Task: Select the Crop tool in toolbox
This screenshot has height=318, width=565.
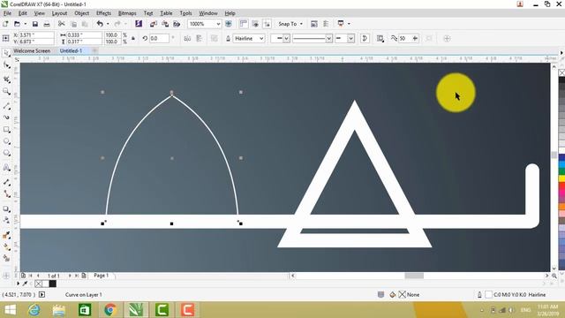Action: pyautogui.click(x=6, y=79)
